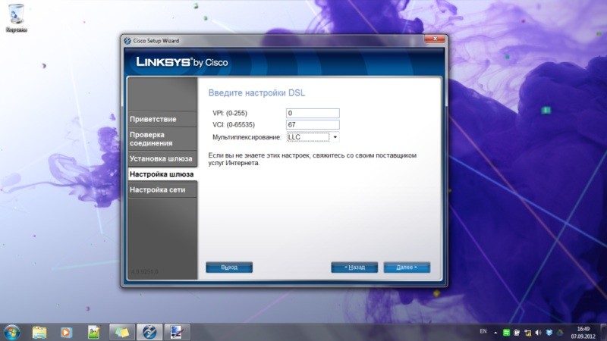Click the volume speaker tray icon
The image size is (607, 341).
point(538,333)
